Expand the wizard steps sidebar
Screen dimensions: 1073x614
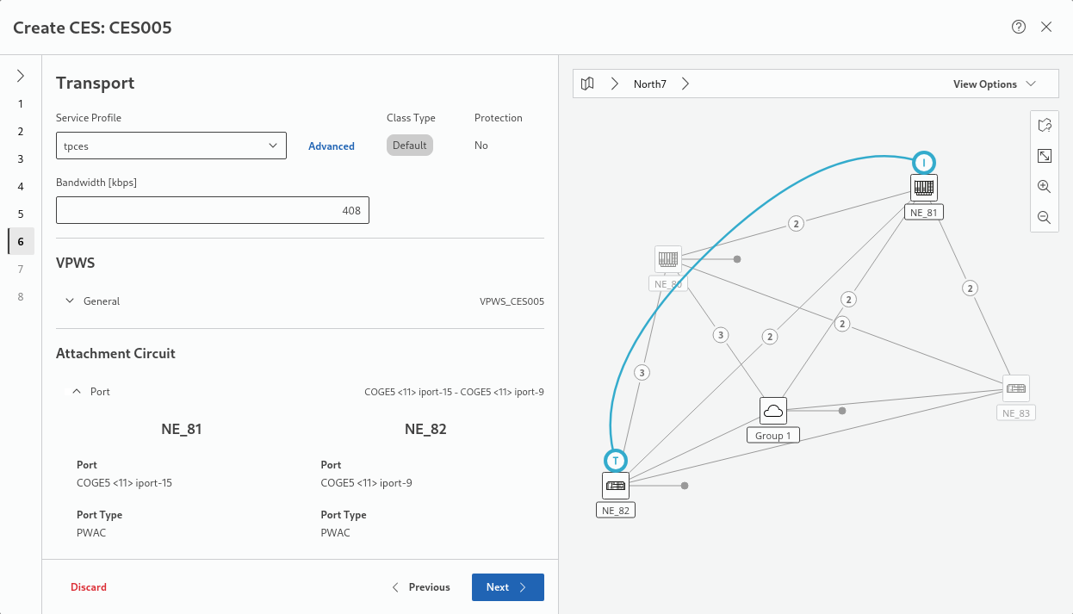point(21,76)
